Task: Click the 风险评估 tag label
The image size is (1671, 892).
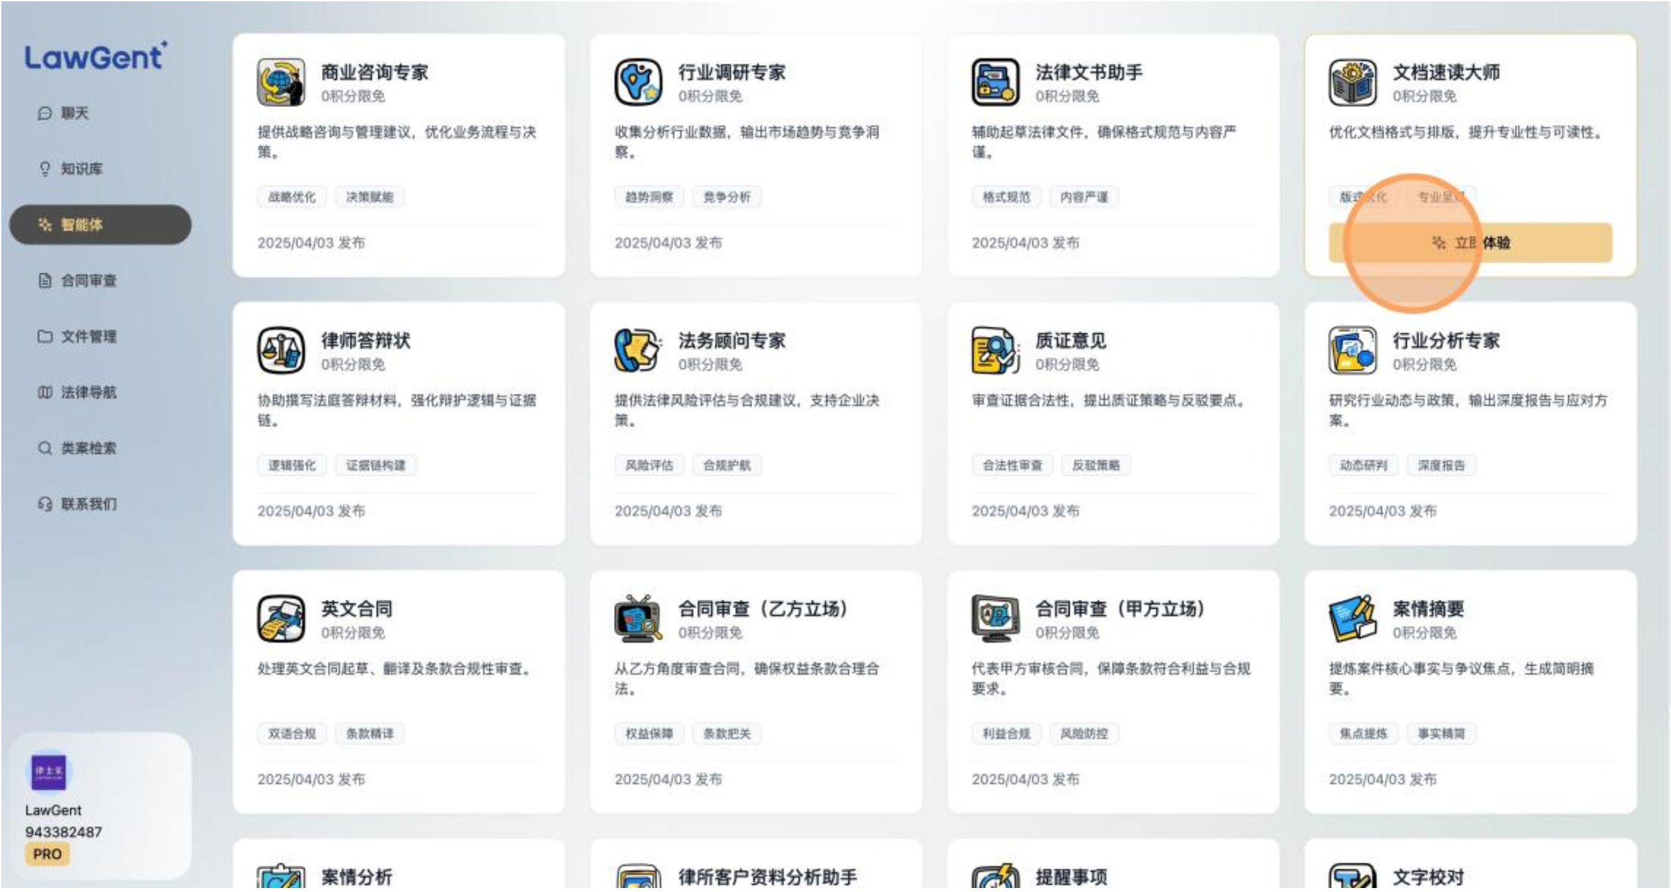Action: point(649,465)
